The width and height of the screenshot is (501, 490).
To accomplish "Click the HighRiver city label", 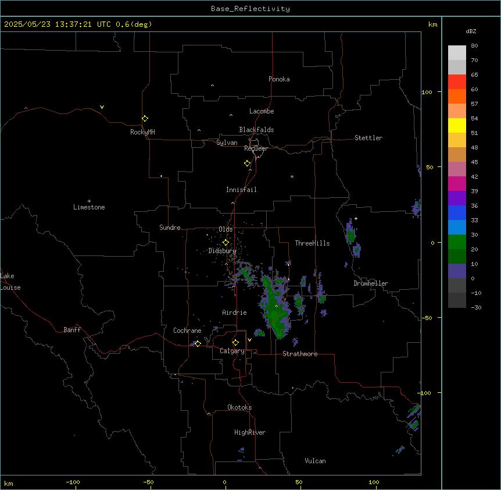I will pyautogui.click(x=249, y=432).
